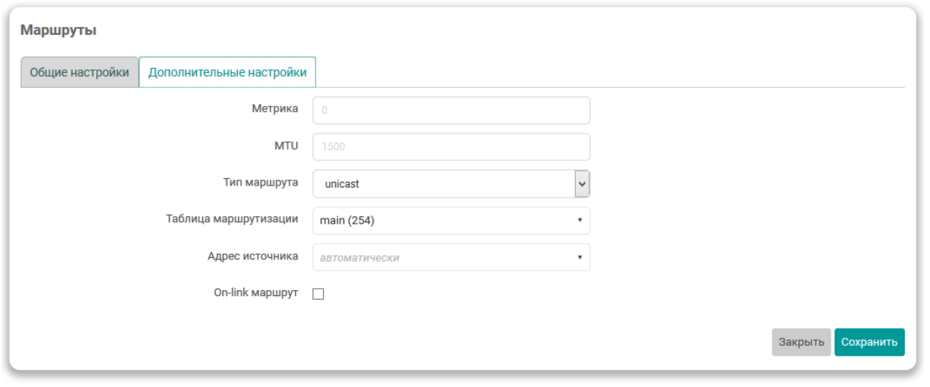Click the caret of Таблица маршрутизации dropdown

579,221
